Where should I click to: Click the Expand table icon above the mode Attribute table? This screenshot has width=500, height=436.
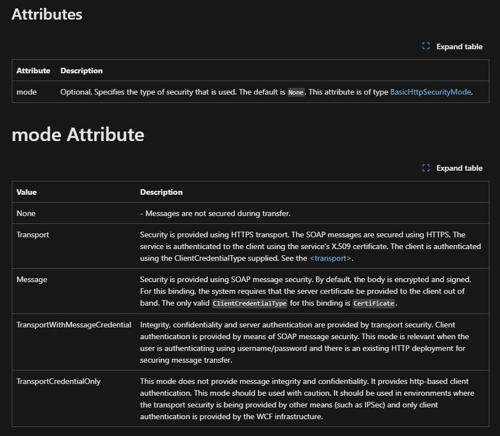pyautogui.click(x=425, y=167)
